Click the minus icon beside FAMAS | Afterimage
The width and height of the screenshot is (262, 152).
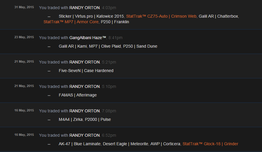[49, 95]
